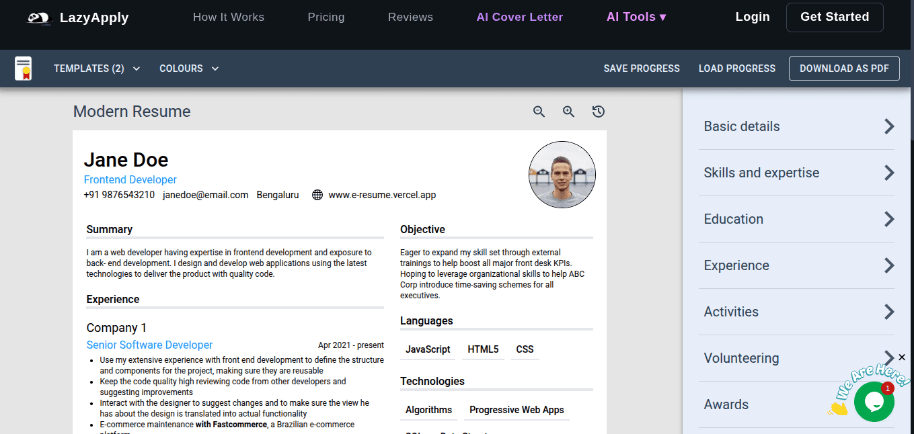Zoom out the resume preview

tap(539, 112)
